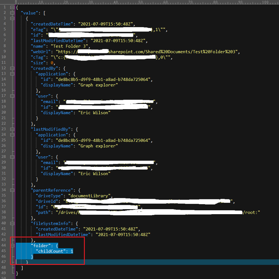This screenshot has width=279, height=279.
Task: Collapse the "createdBy" block fold marker
Action: pos(12,68)
